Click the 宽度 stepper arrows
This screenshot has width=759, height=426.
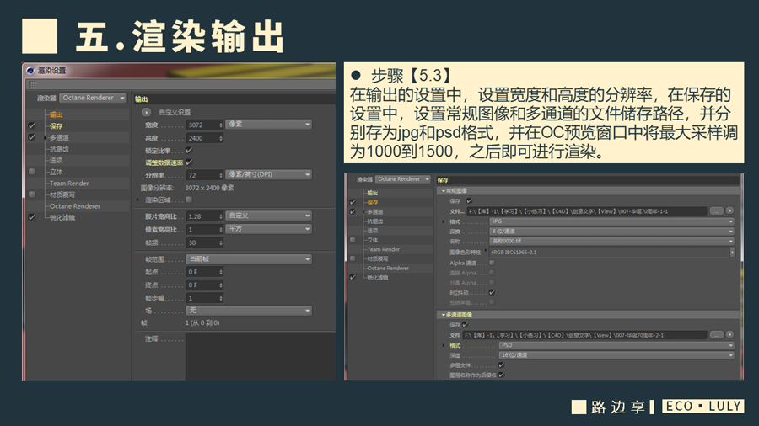pyautogui.click(x=221, y=125)
